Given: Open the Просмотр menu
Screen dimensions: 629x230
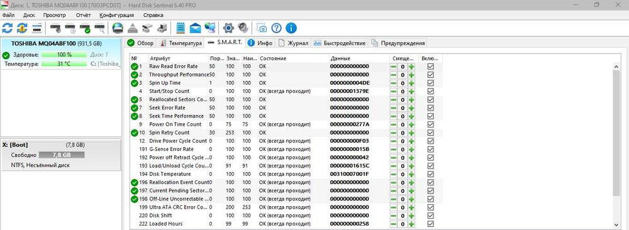Looking at the screenshot, I should [54, 15].
